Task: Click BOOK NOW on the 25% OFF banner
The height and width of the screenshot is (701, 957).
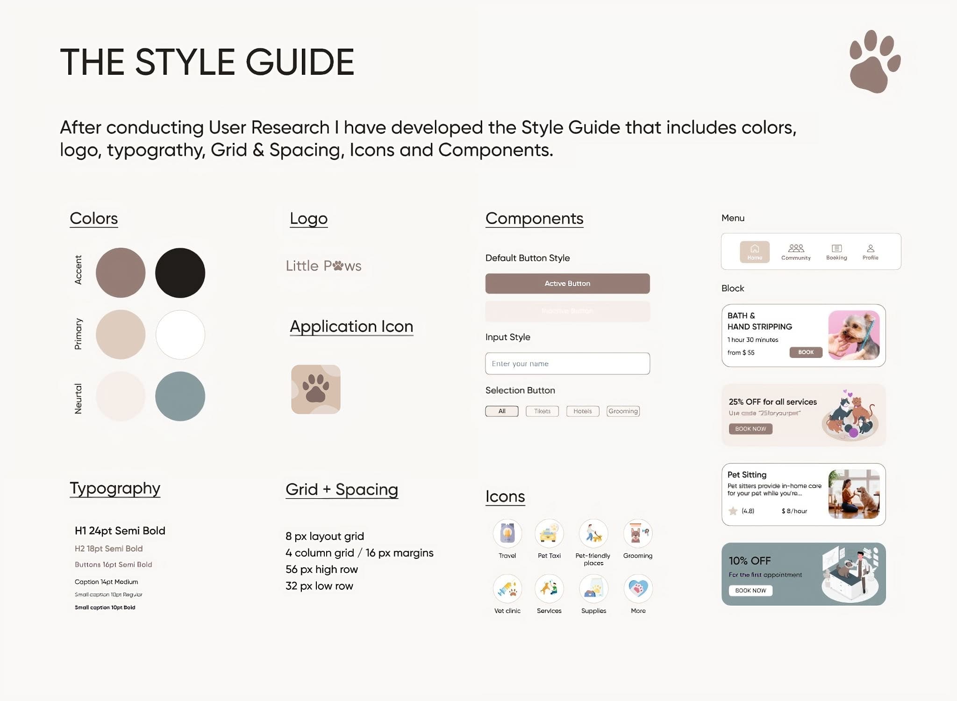Action: pyautogui.click(x=750, y=429)
